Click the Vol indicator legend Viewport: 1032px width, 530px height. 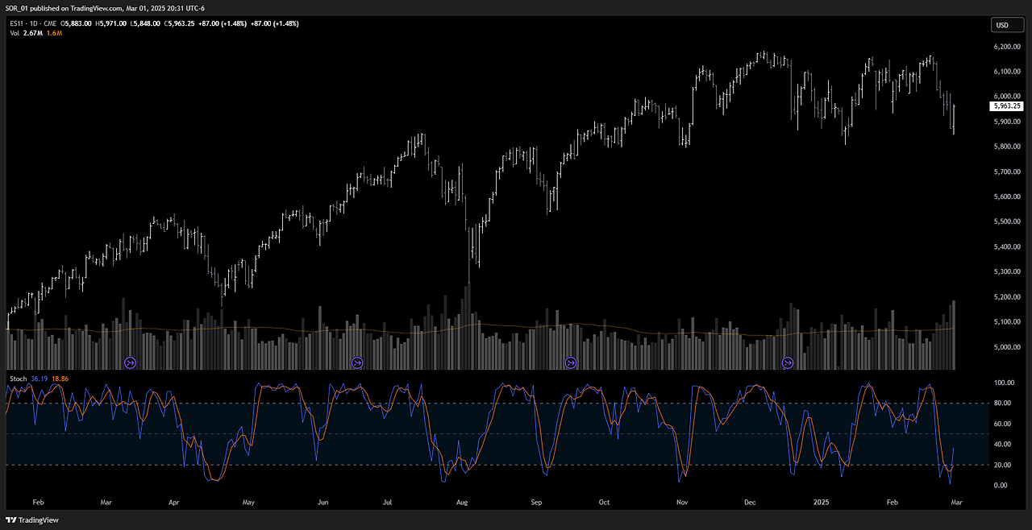tap(15, 32)
